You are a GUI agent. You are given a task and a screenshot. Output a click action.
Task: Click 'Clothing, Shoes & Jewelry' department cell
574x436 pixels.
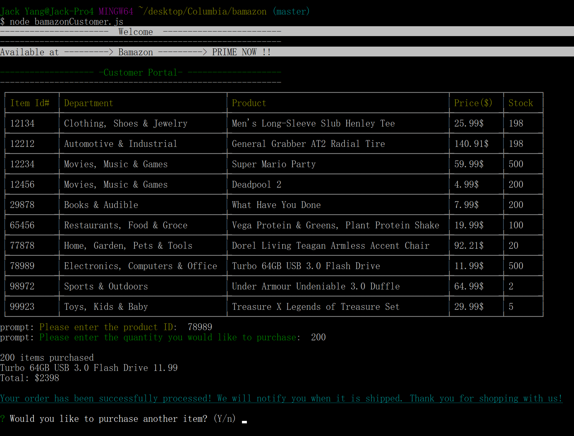(126, 123)
